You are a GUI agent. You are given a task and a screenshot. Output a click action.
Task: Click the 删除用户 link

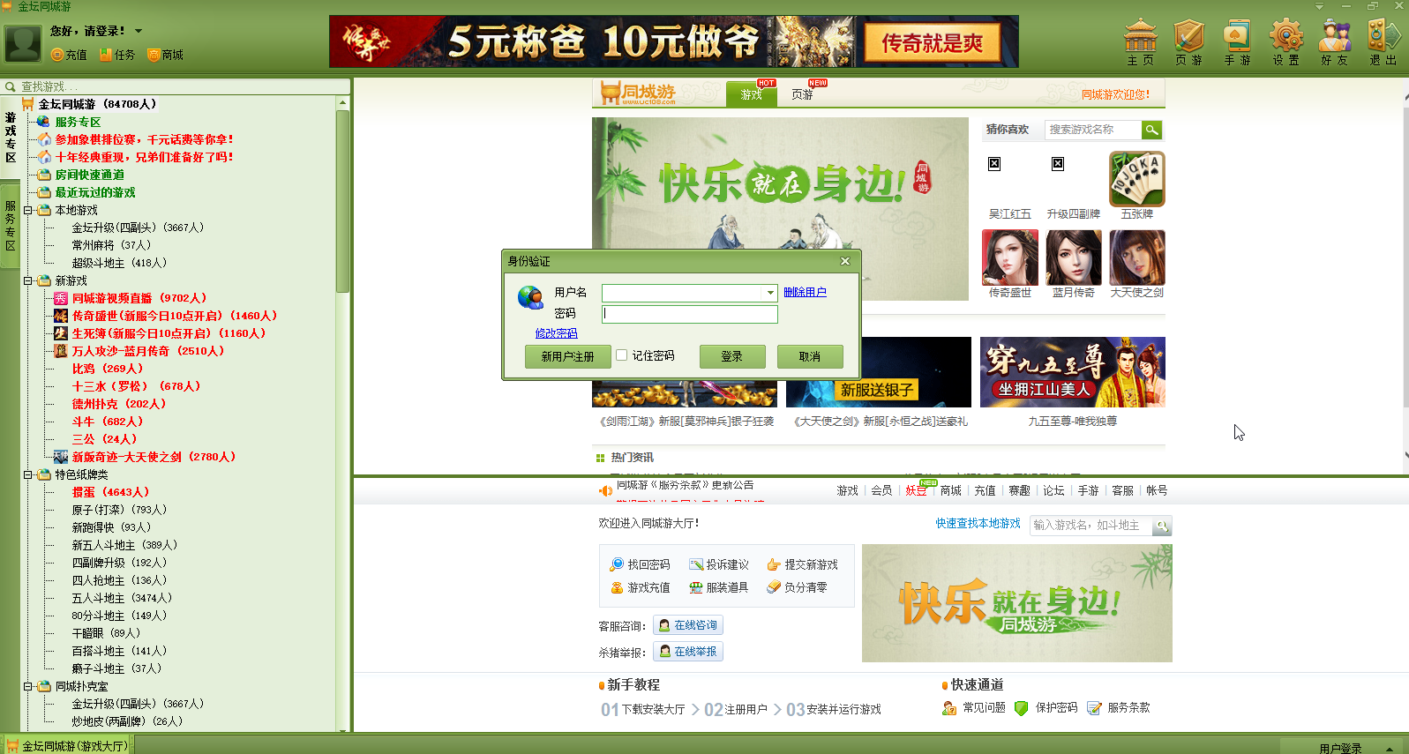[805, 292]
